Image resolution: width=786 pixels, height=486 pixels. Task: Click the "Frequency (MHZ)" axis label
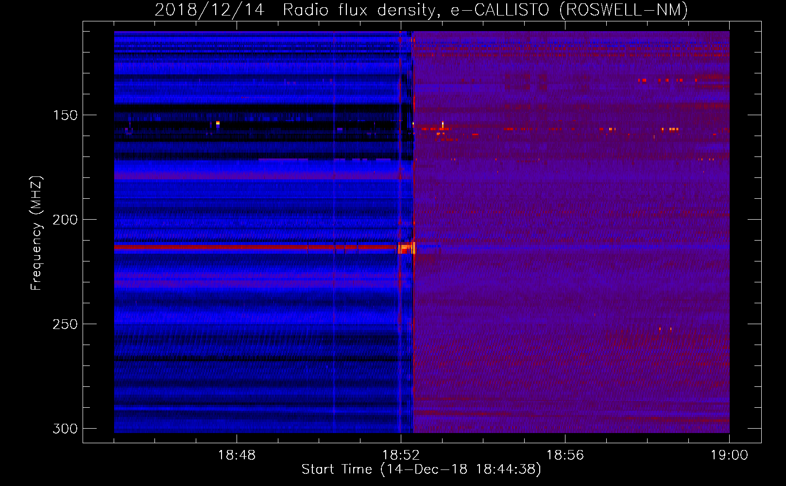(36, 233)
